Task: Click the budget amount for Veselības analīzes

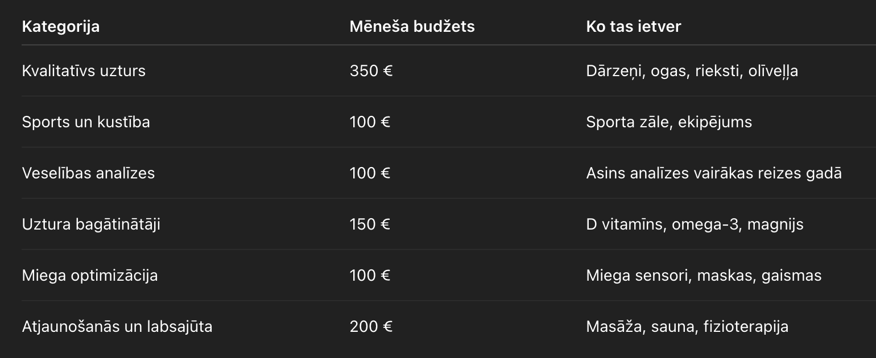Action: pyautogui.click(x=370, y=173)
